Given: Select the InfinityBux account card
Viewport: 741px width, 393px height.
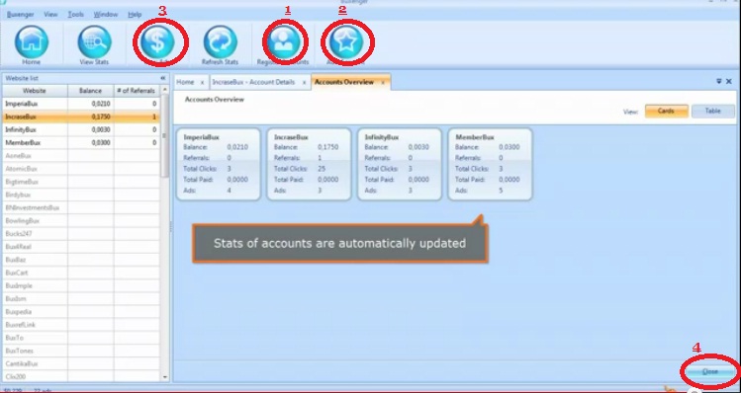Looking at the screenshot, I should pyautogui.click(x=400, y=164).
